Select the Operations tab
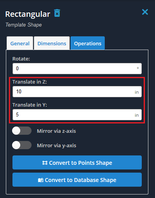This screenshot has width=155, height=198. point(88,43)
